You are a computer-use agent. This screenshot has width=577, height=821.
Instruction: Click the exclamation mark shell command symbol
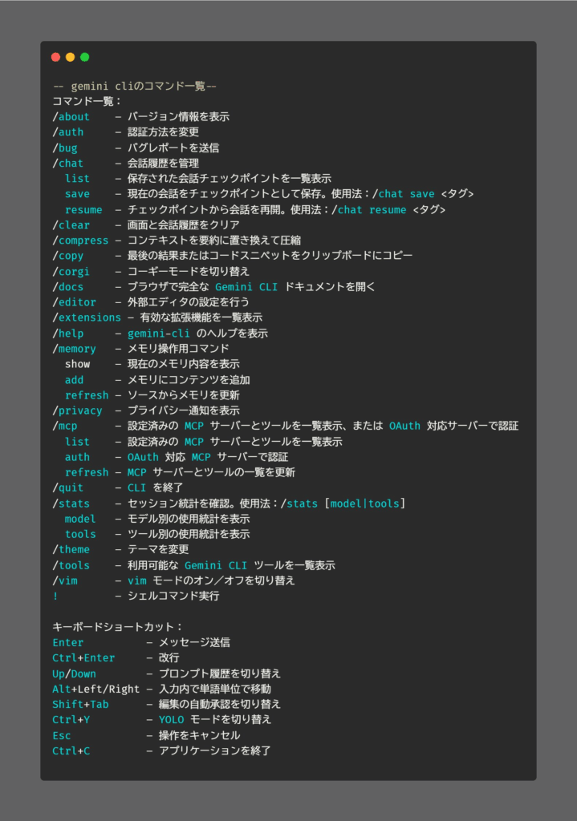coord(55,596)
